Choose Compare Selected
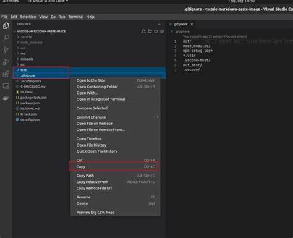Screen dimensions: 293x238 116,108
